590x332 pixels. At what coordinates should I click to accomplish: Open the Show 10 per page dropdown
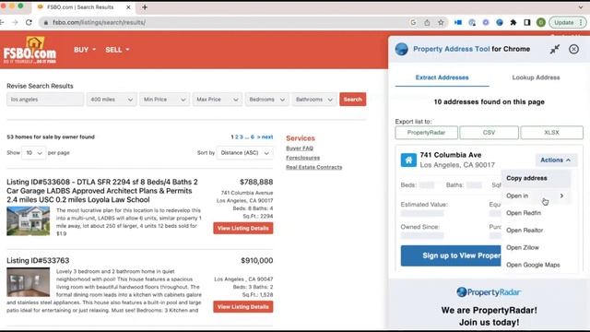[x=33, y=153]
